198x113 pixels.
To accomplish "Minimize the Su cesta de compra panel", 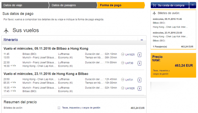I will tap(193, 5).
